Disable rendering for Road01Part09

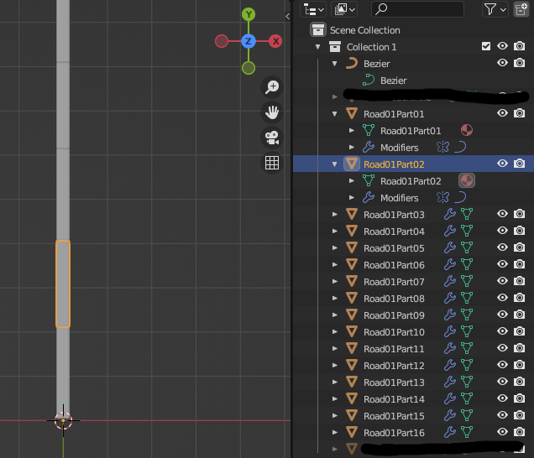[519, 315]
